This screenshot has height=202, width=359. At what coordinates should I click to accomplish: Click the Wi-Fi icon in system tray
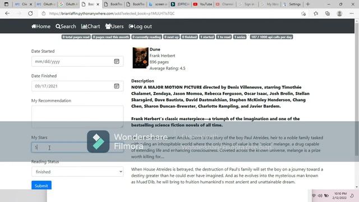pos(314,196)
